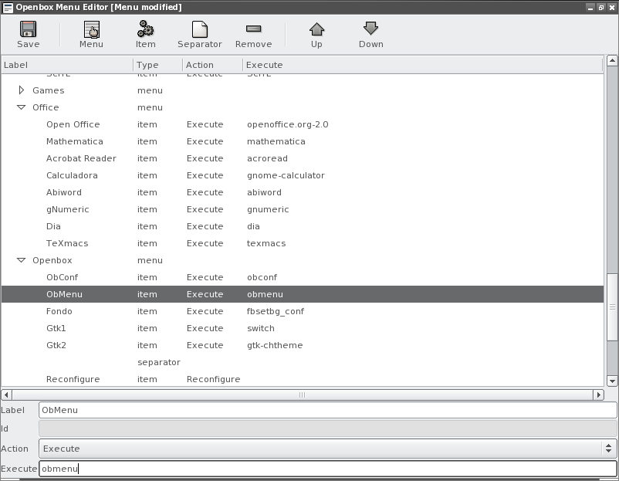Collapse the Openbox menu
Screen dimensions: 619x481
point(21,260)
